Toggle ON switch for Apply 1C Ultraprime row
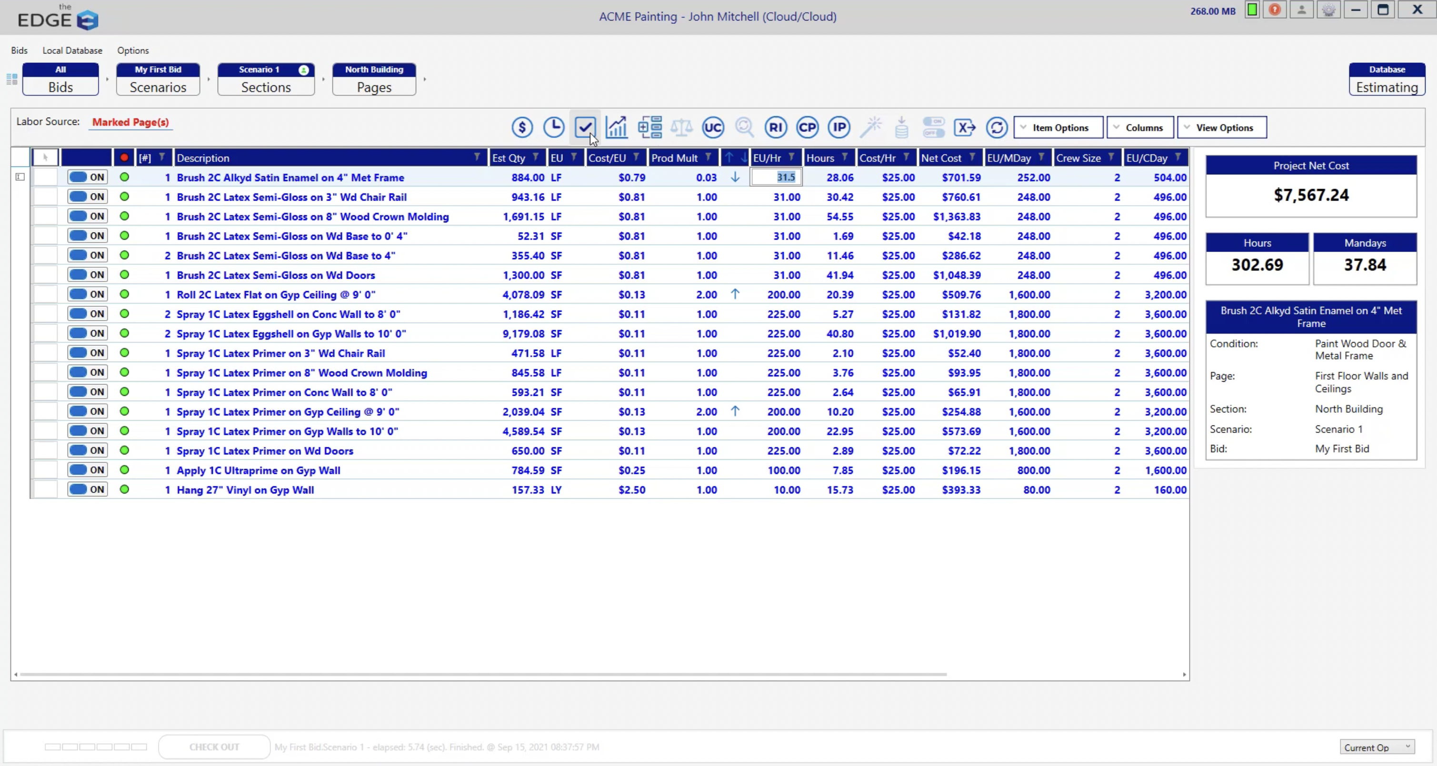This screenshot has height=766, width=1437. [x=88, y=470]
